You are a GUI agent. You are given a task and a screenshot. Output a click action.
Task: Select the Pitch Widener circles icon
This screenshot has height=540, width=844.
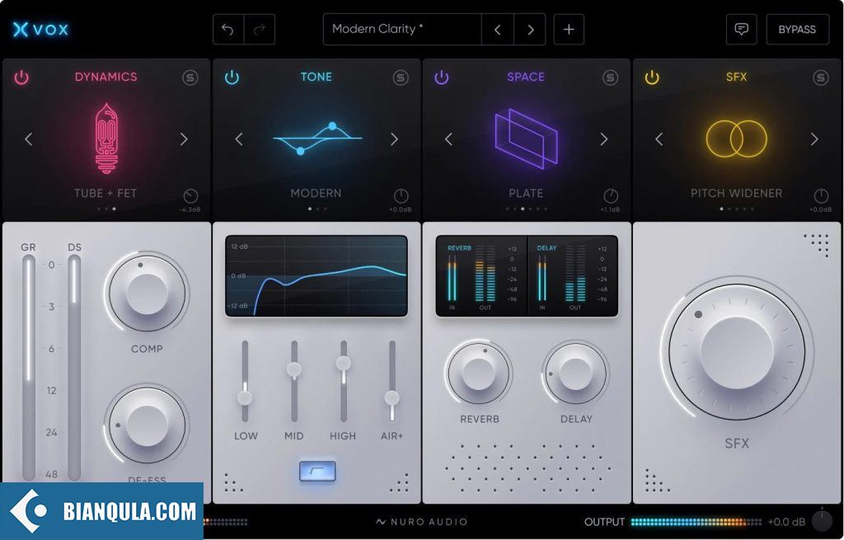[x=736, y=139]
